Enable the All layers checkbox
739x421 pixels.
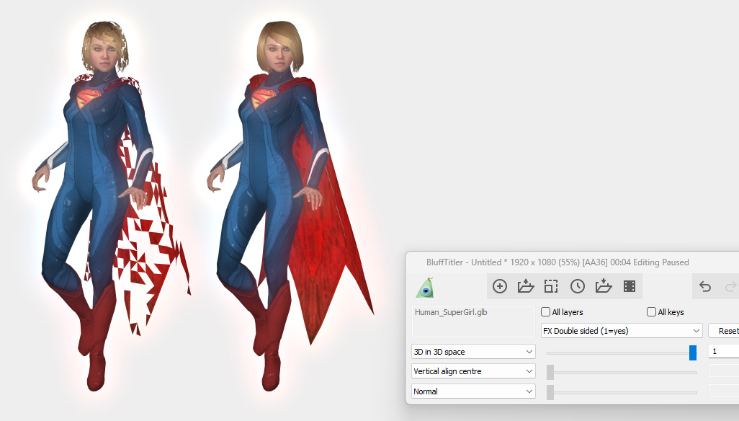point(546,311)
